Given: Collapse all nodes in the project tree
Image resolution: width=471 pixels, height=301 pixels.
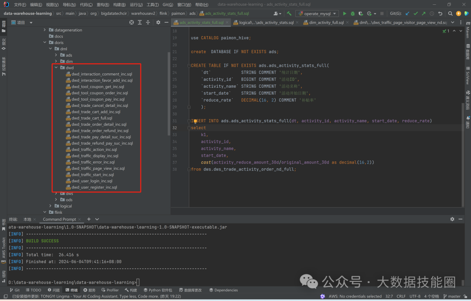Looking at the screenshot, I should point(147,22).
